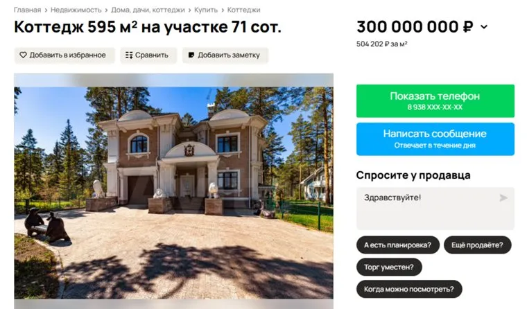
Task: Open the cottage main photo
Action: [x=174, y=193]
